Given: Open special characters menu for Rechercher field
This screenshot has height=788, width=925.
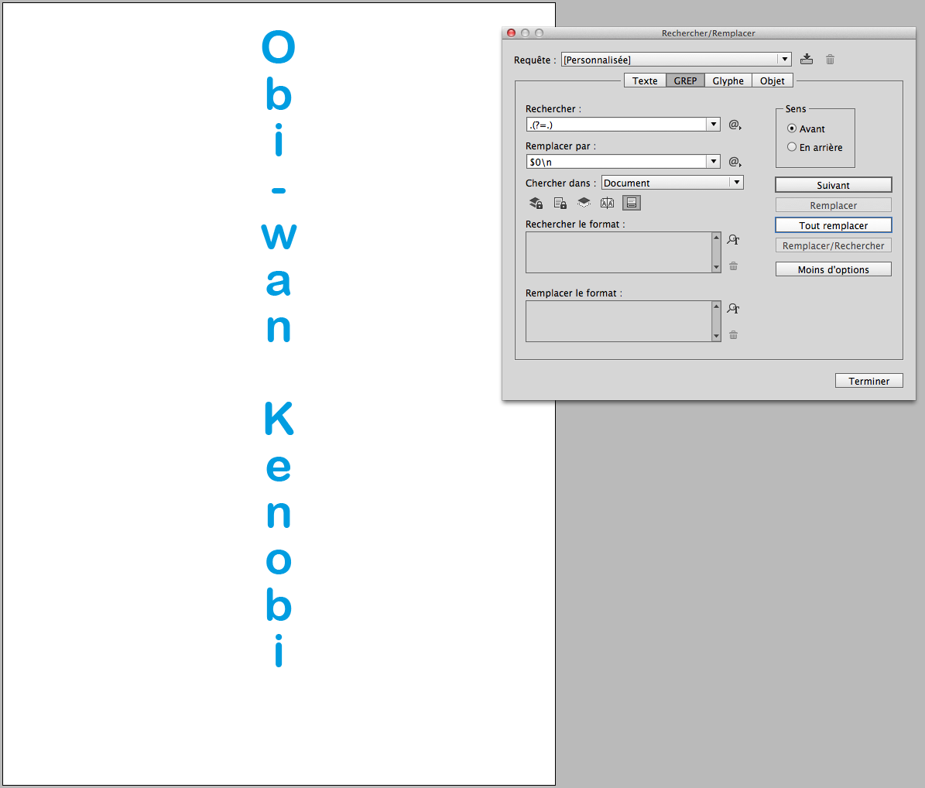Looking at the screenshot, I should coord(735,125).
